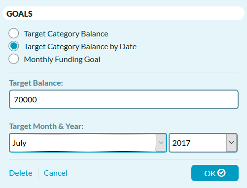Click the Target Category Balance label text
The width and height of the screenshot is (247, 188).
point(66,34)
